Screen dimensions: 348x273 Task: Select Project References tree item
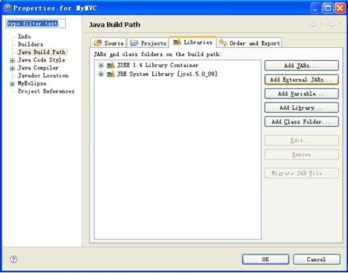(x=46, y=91)
